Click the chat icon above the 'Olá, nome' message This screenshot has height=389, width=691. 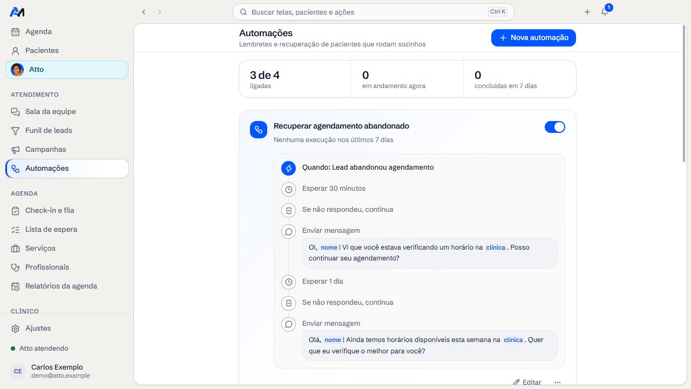click(x=289, y=324)
